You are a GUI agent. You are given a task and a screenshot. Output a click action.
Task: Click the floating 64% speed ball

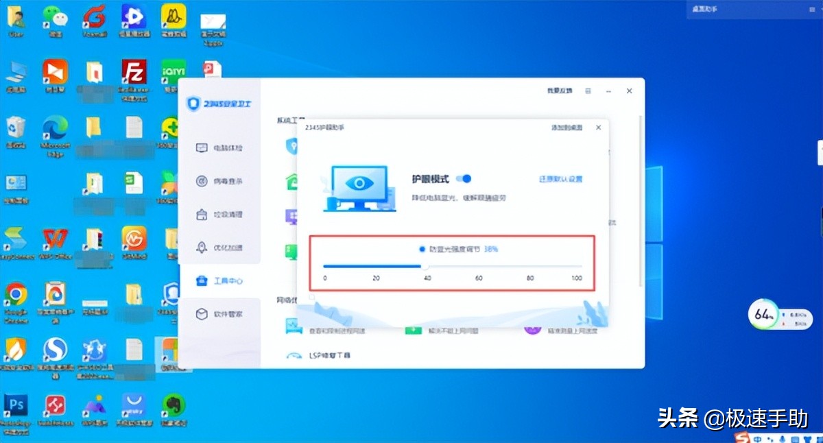click(x=763, y=313)
